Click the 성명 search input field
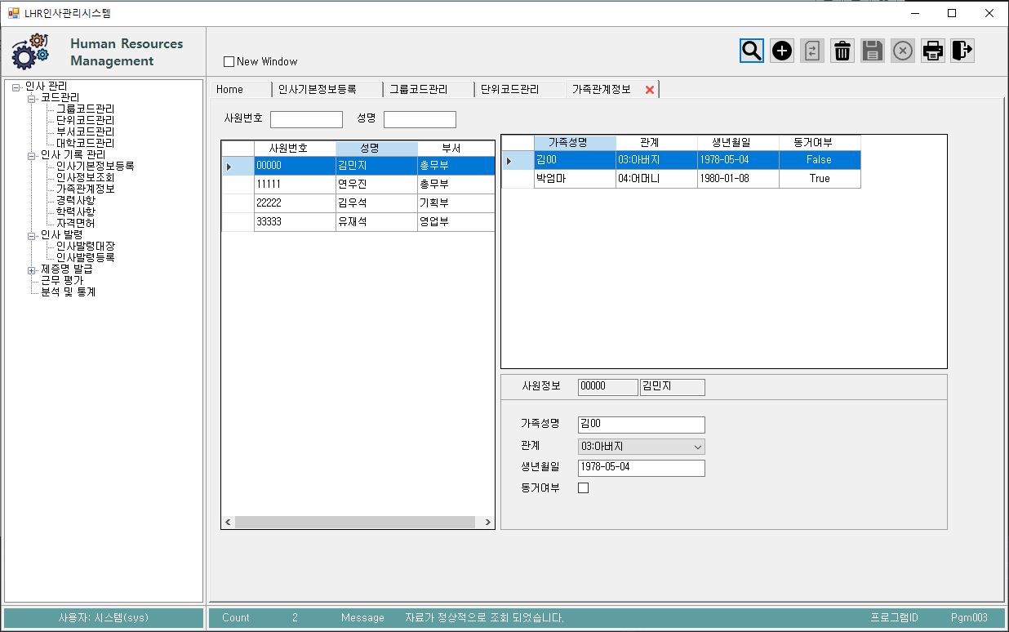This screenshot has width=1009, height=632. click(x=420, y=119)
